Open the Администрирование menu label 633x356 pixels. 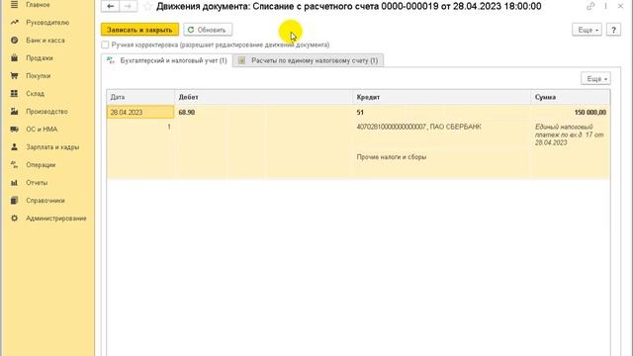coord(56,219)
